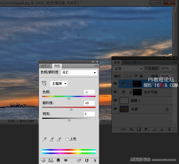Viewport: 179px width, 164px height.
Task: Hide the 背景 layer
Action: point(115,109)
